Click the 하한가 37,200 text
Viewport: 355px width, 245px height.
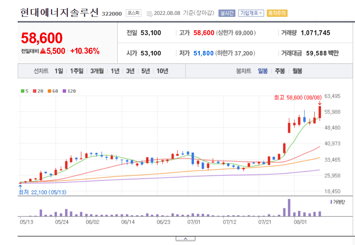point(235,53)
